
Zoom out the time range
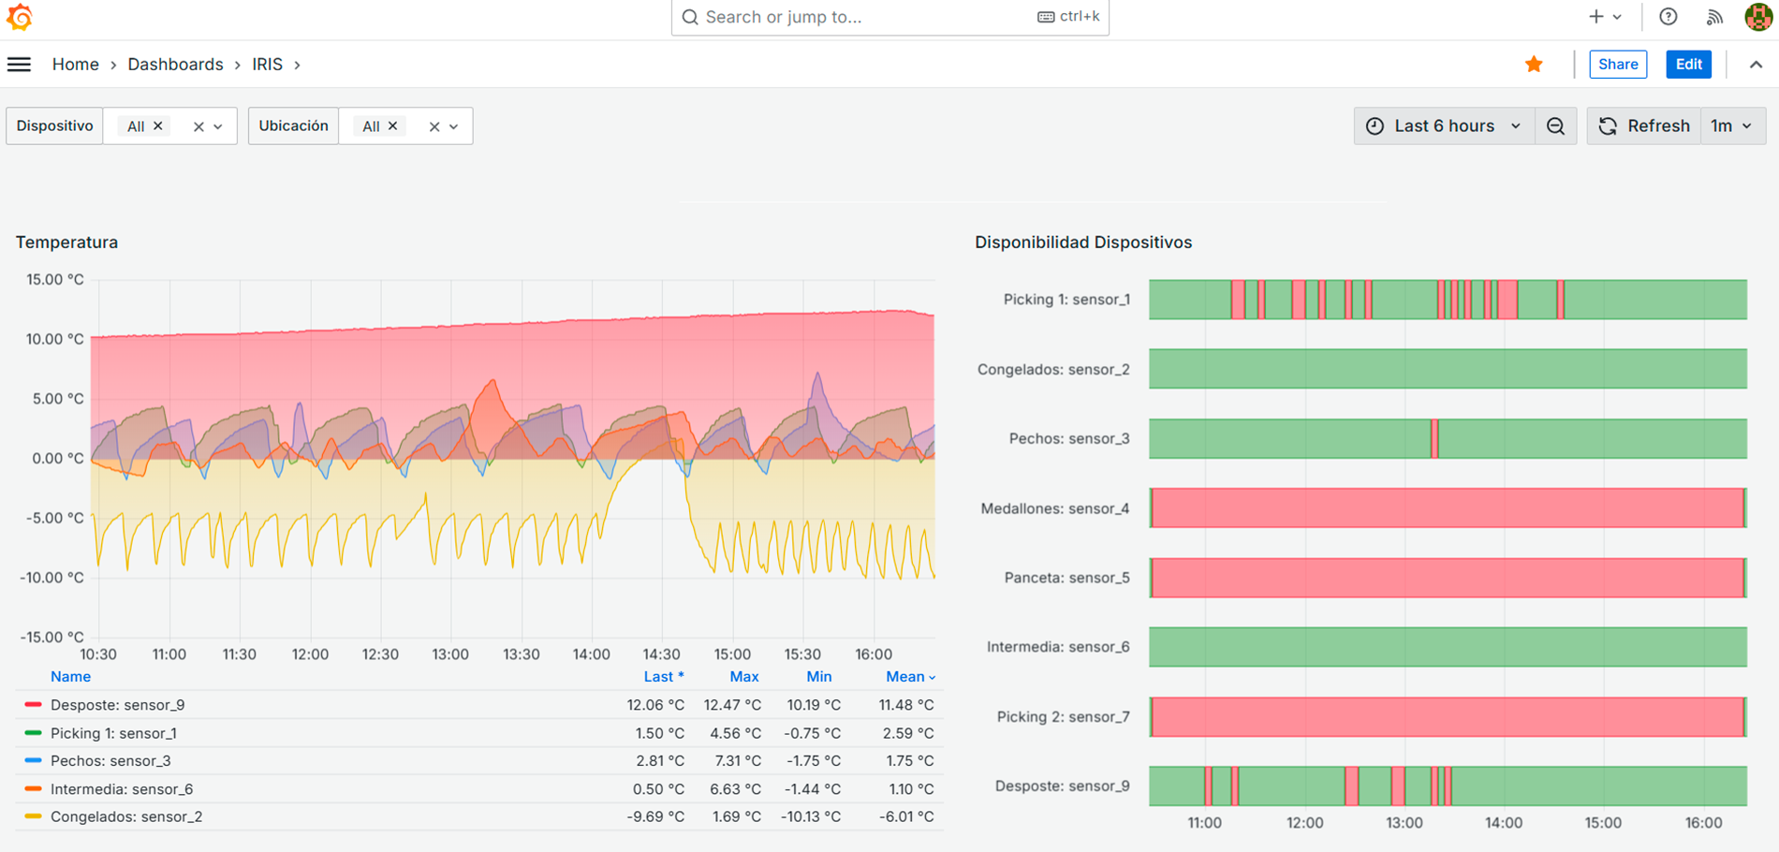click(1555, 126)
